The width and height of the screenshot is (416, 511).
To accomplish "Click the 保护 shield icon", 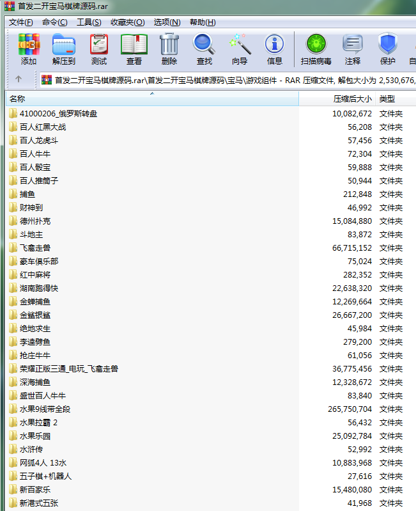I will [x=388, y=49].
